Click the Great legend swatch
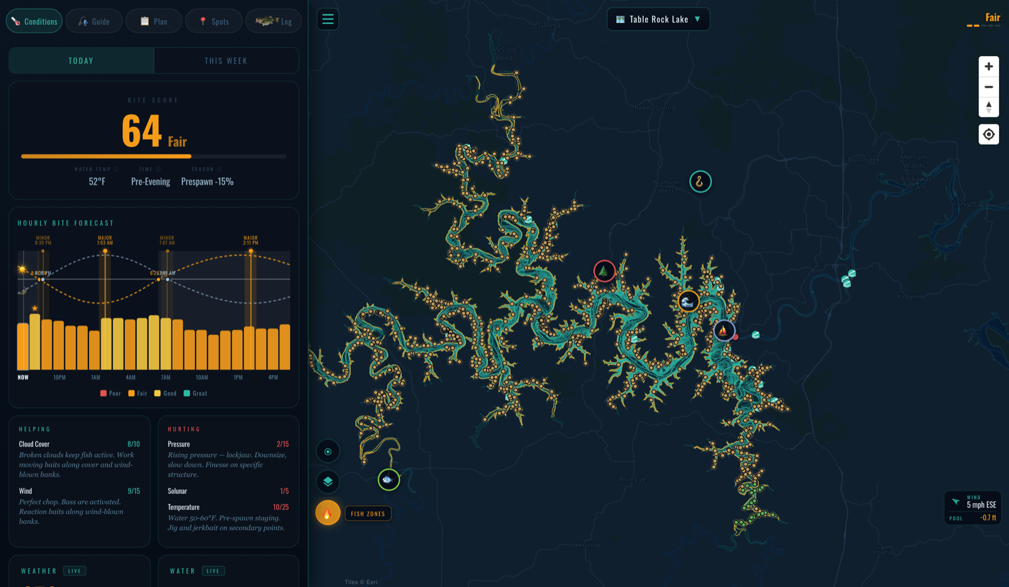Screen dimensions: 1009x587 click(x=187, y=393)
